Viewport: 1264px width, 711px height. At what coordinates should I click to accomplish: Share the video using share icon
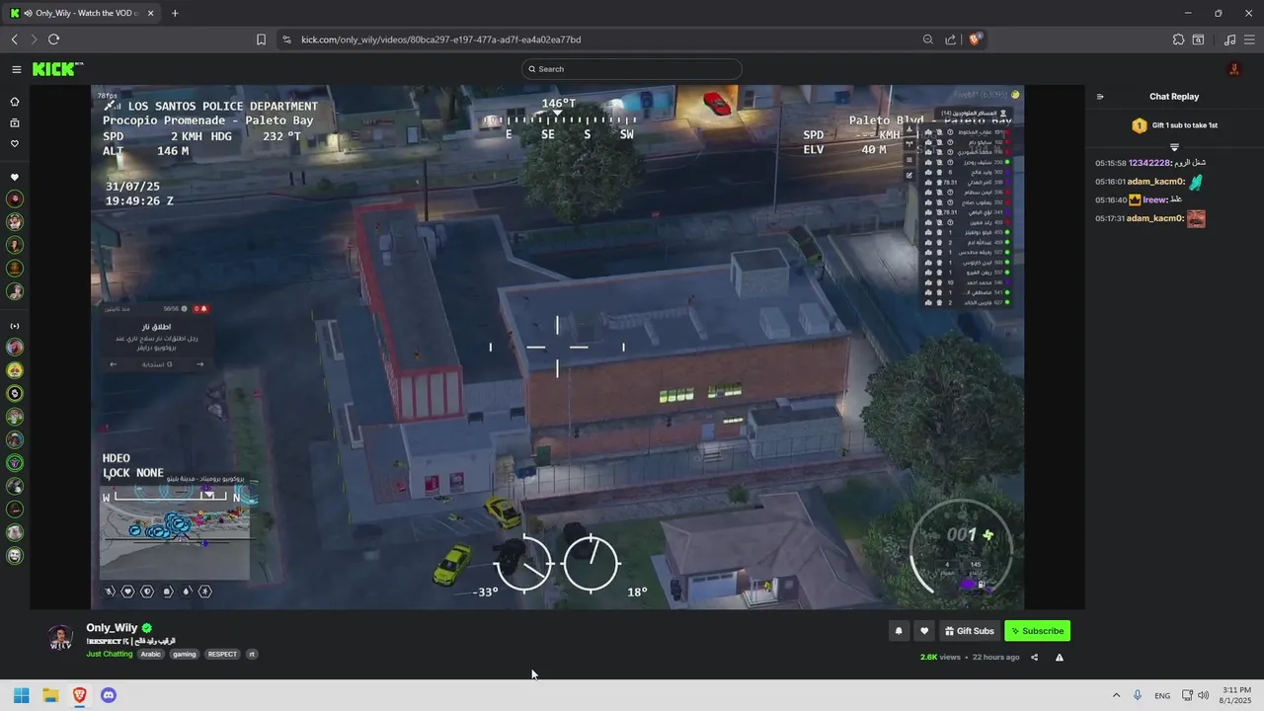(x=1035, y=658)
